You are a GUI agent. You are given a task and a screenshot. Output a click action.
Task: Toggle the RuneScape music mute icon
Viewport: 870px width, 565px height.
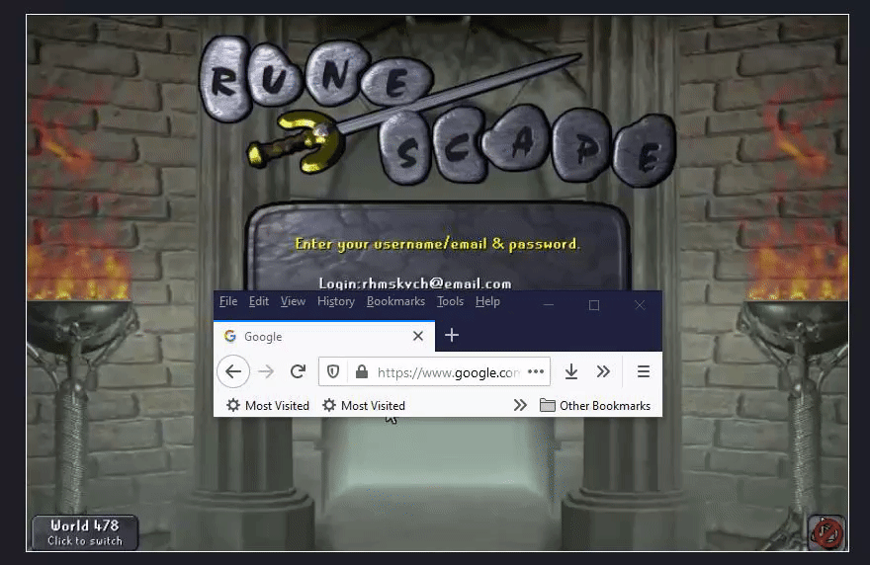(x=826, y=533)
